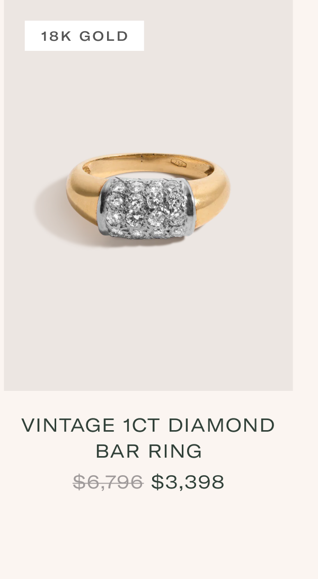Click the "BAR RING" line of the title

(149, 451)
